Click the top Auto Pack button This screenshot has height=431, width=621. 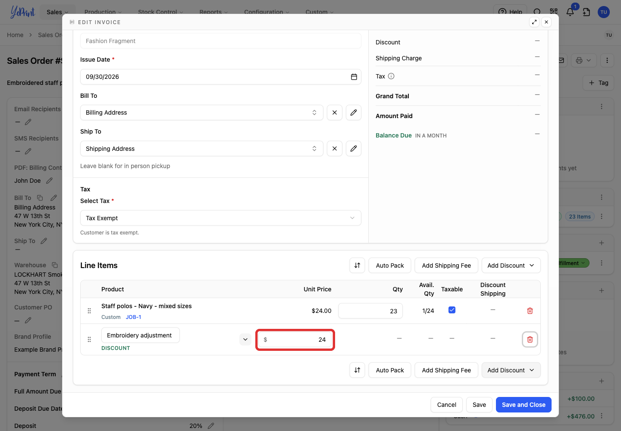tap(390, 265)
